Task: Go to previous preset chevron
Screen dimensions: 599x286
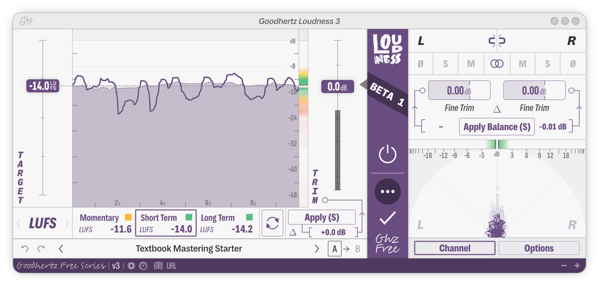Action: click(61, 248)
